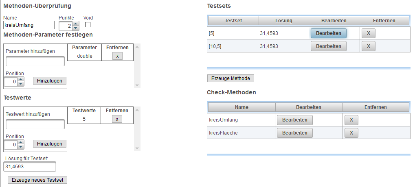This screenshot has width=415, height=187.
Task: Click the Name header in Check-Methoden
Action: (x=242, y=107)
